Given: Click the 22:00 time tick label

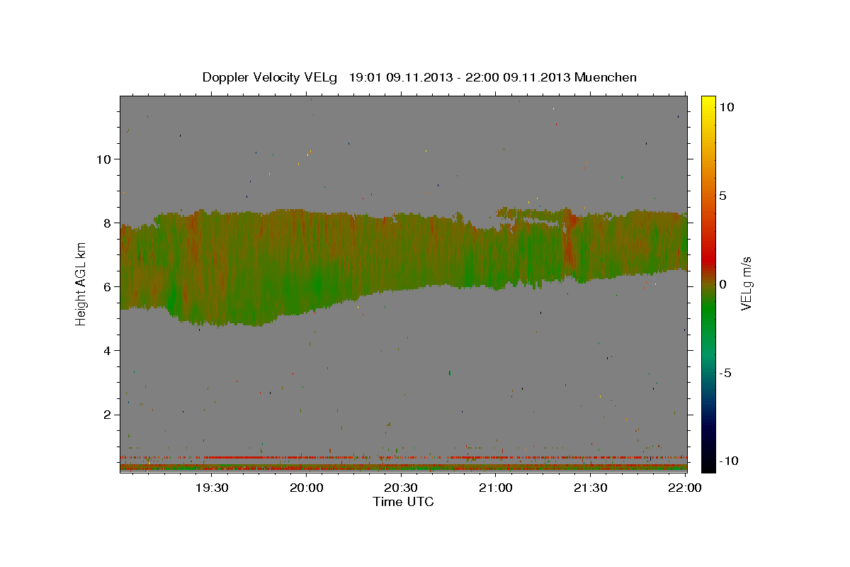Looking at the screenshot, I should coord(685,488).
